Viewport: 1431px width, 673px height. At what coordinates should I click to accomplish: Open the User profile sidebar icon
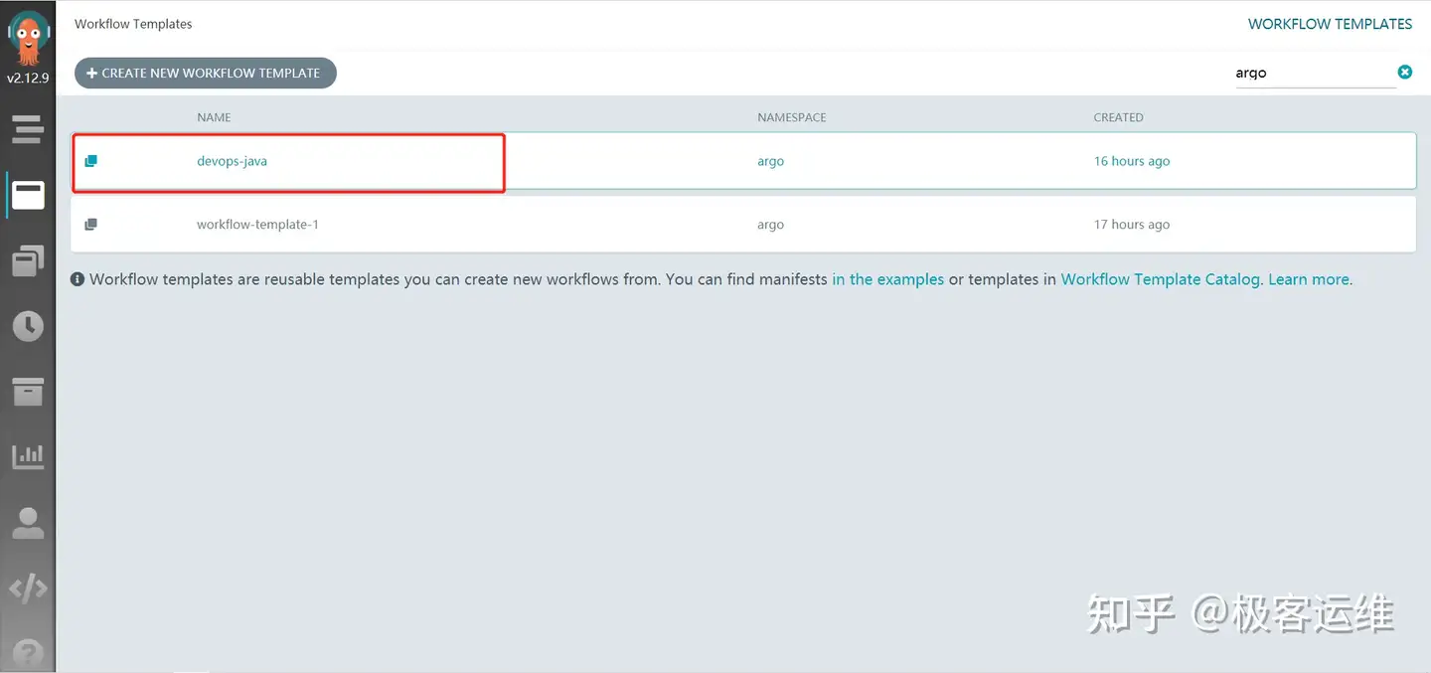[28, 523]
